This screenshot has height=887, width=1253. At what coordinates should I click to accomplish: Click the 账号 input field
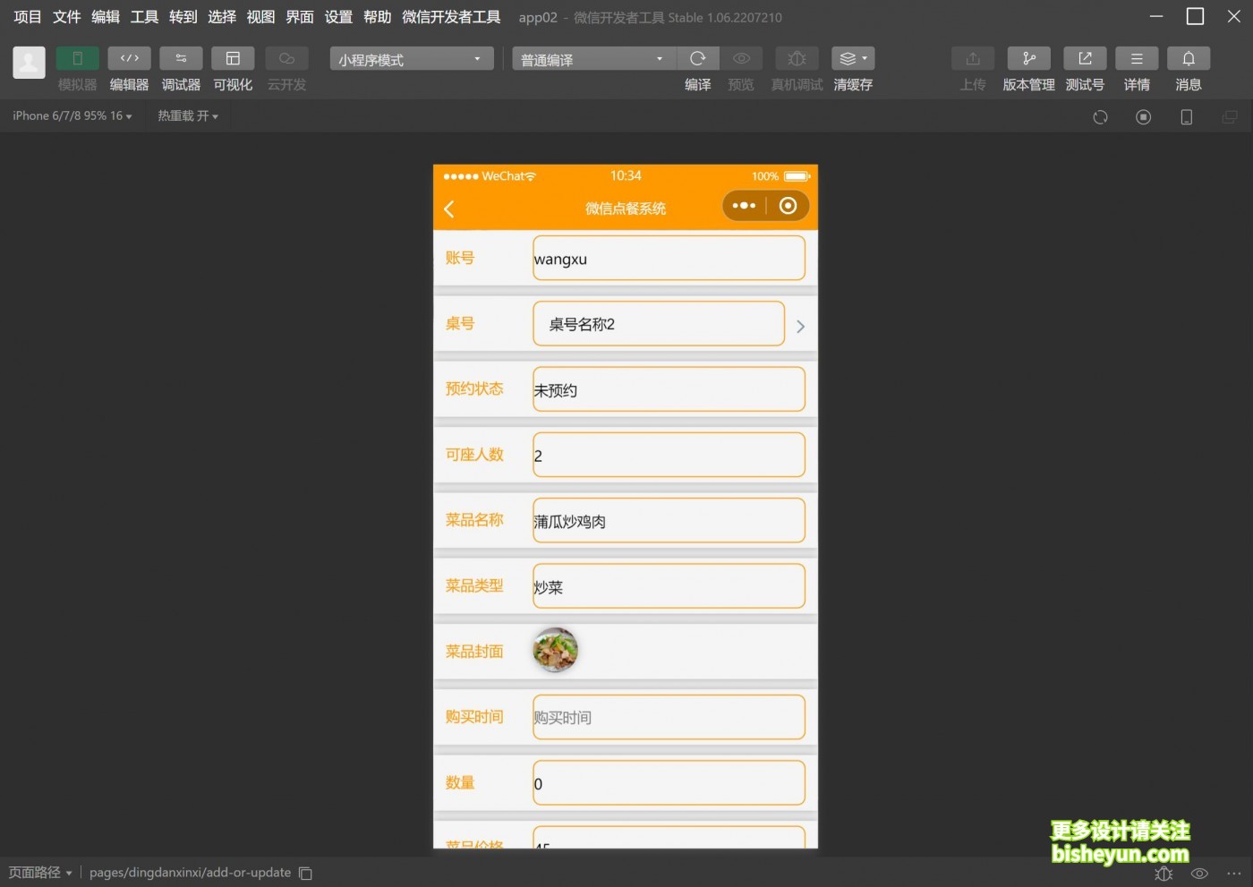pos(669,258)
